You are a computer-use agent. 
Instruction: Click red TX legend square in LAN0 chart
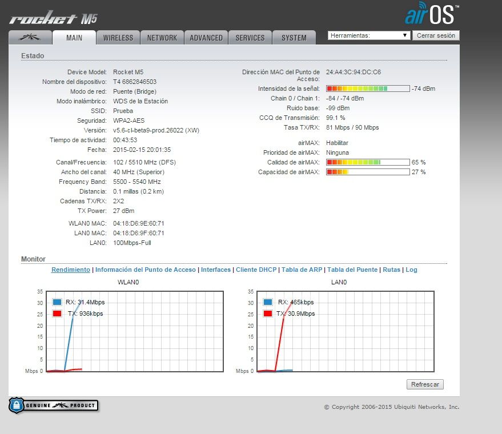coord(268,314)
